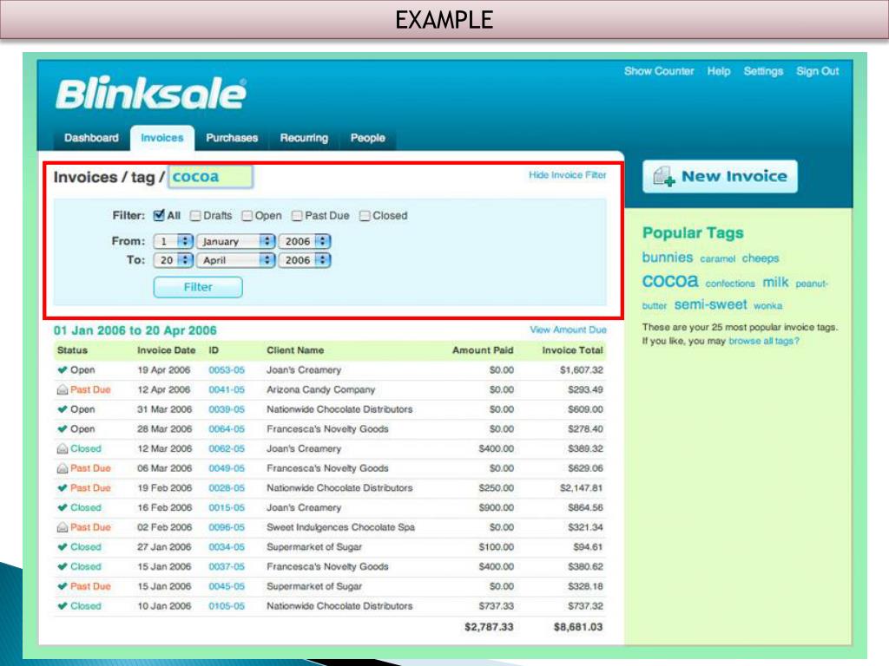Click Sign Out
The image size is (889, 666).
(x=817, y=71)
